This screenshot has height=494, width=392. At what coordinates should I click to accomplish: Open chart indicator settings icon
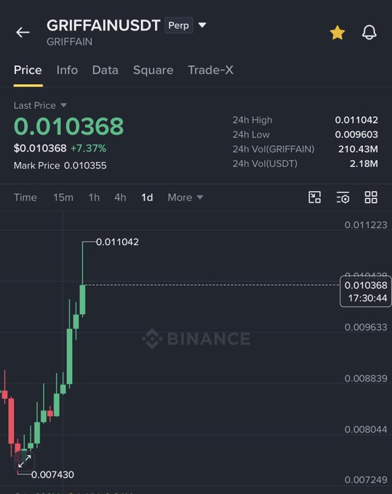pyautogui.click(x=343, y=198)
